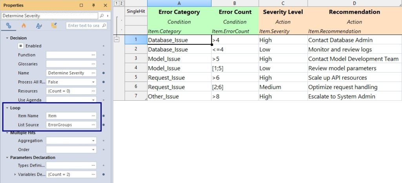Open the ellipsis editor for the Name field
The width and height of the screenshot is (402, 183).
coord(93,73)
